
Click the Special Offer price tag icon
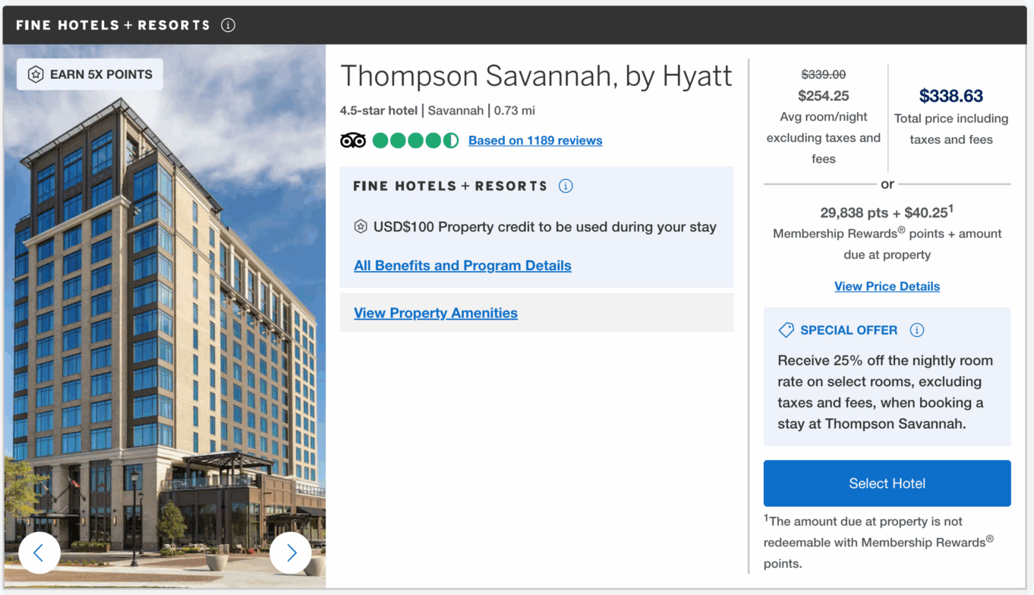click(x=787, y=330)
